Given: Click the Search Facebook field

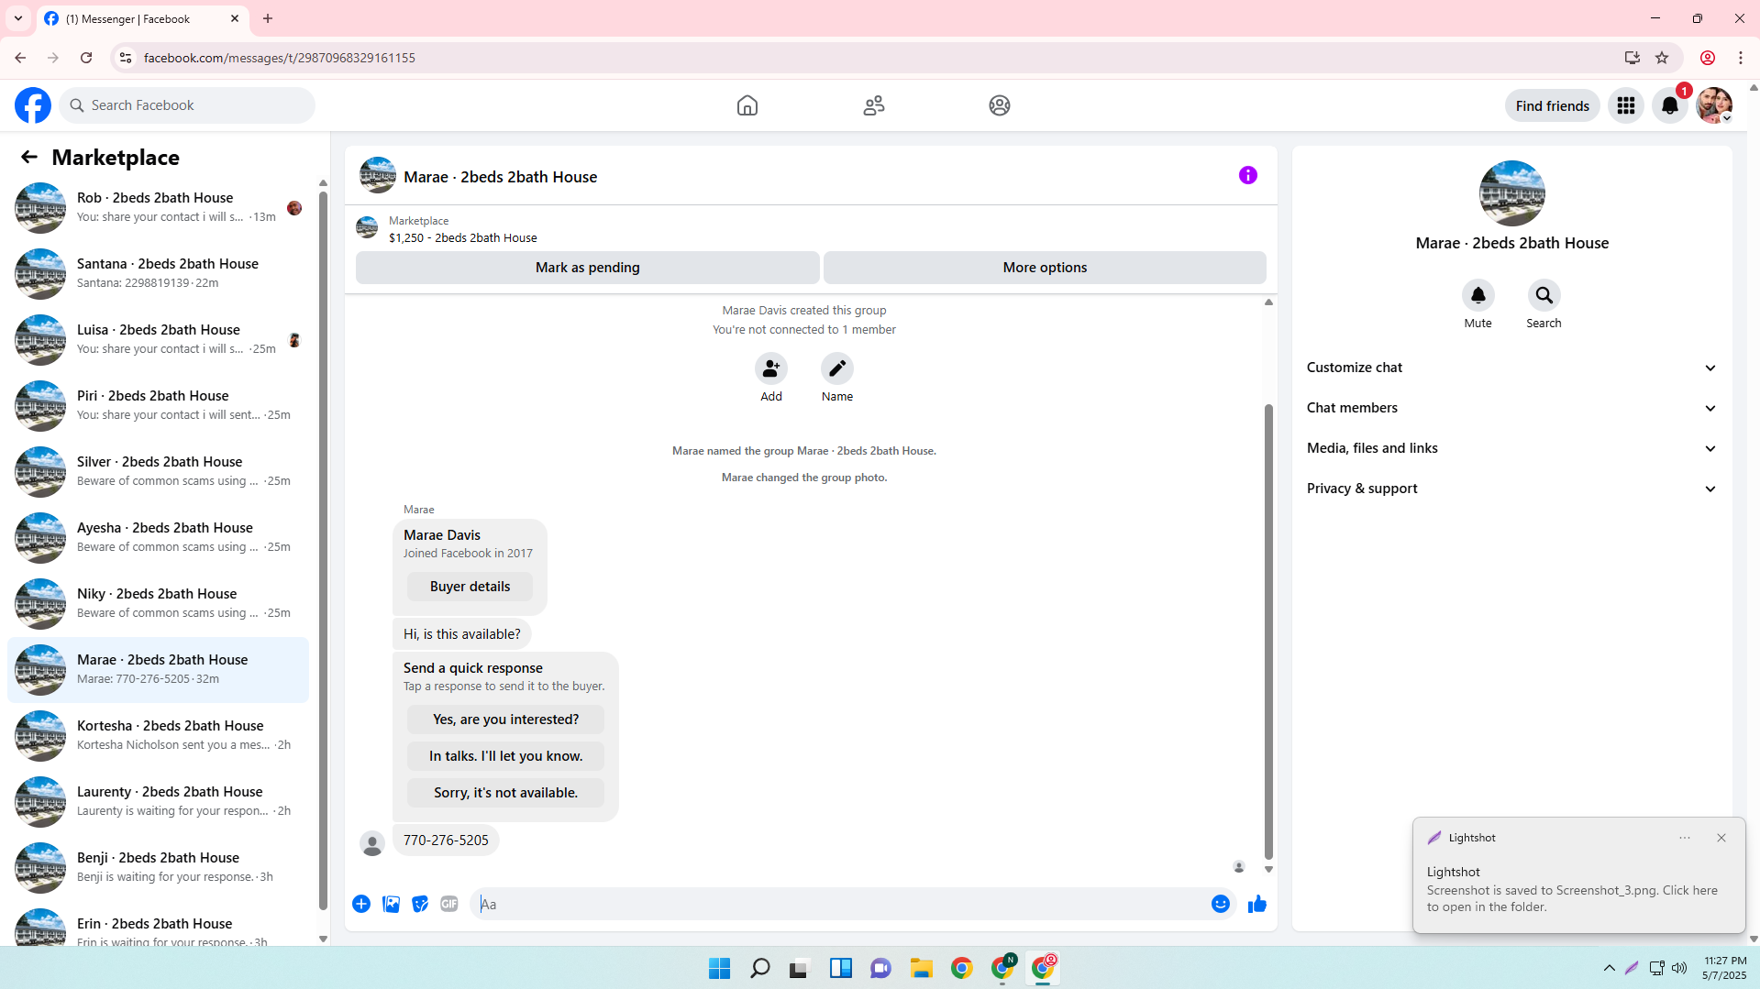Looking at the screenshot, I should coord(187,105).
